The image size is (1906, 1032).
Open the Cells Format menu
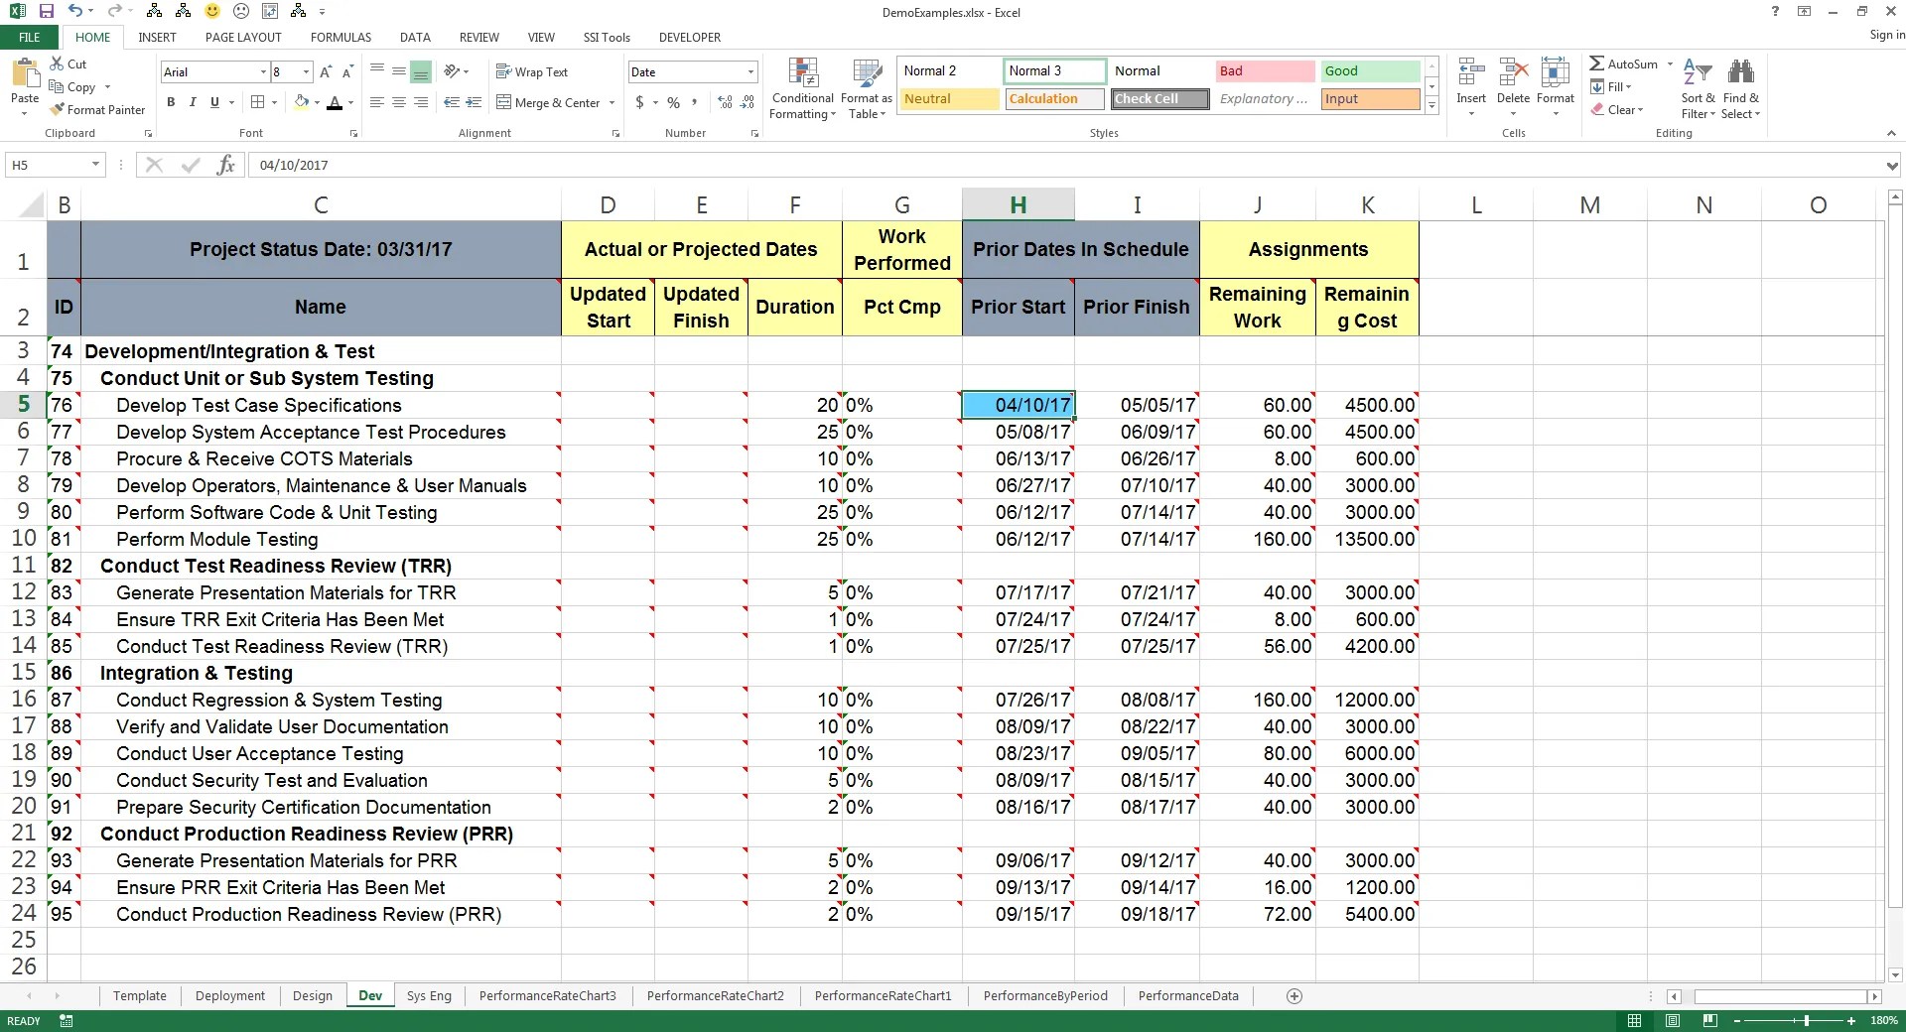1556,87
